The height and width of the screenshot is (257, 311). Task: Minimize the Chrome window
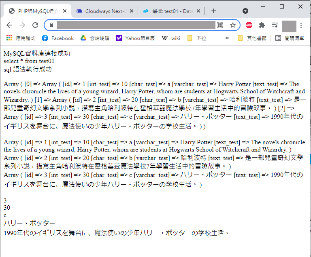(x=263, y=7)
